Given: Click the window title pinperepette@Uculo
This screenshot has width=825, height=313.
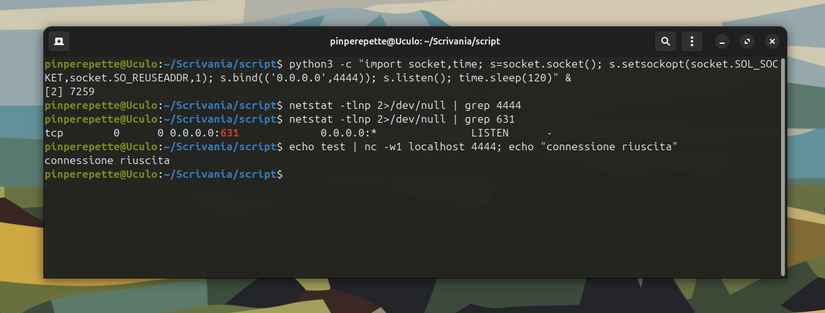Looking at the screenshot, I should click(415, 41).
